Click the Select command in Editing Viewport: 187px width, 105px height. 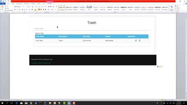(177, 10)
